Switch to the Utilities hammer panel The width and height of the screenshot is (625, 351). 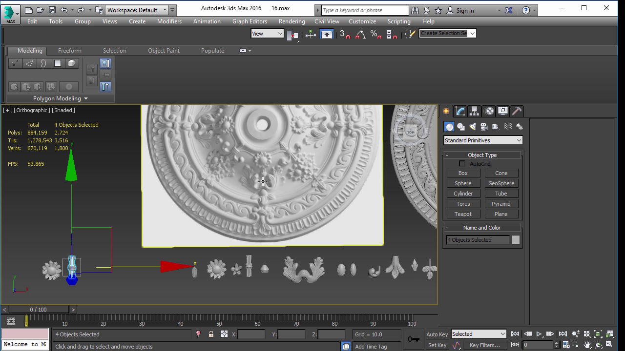(517, 111)
